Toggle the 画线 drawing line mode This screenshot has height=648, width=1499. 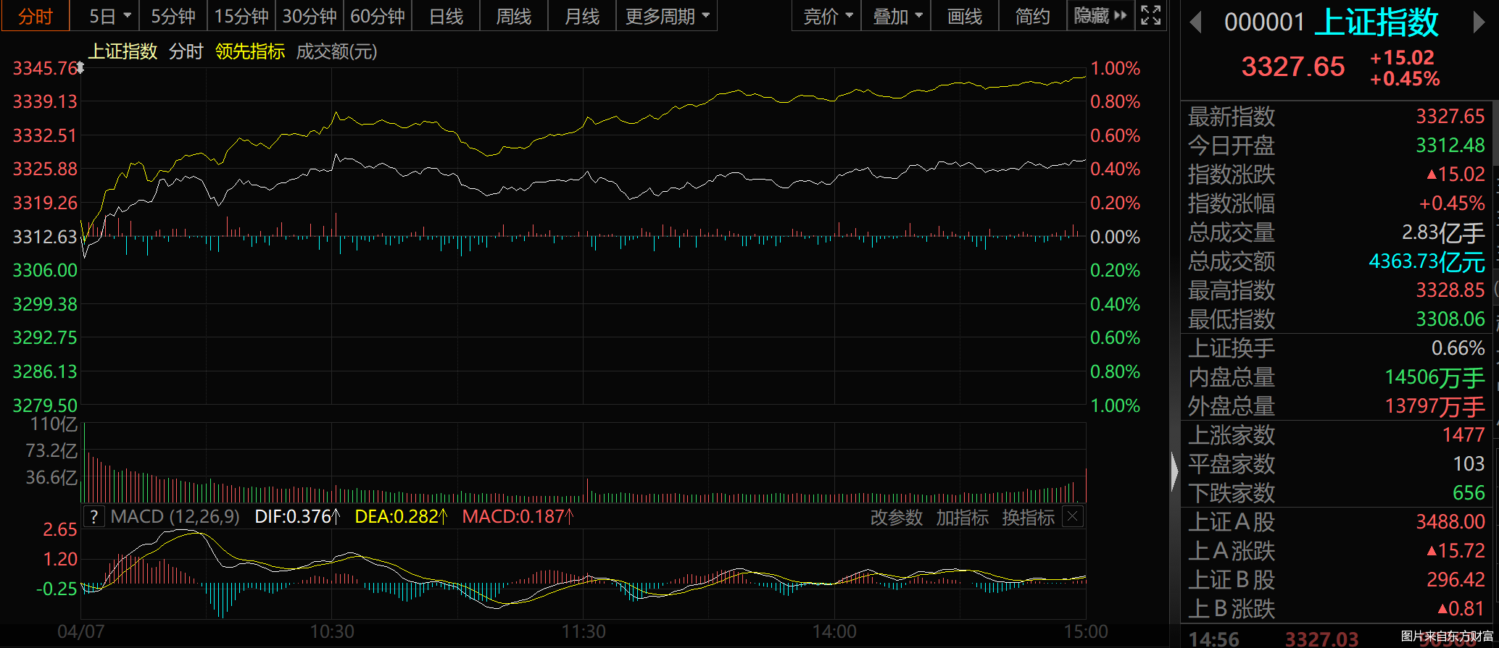pyautogui.click(x=965, y=16)
